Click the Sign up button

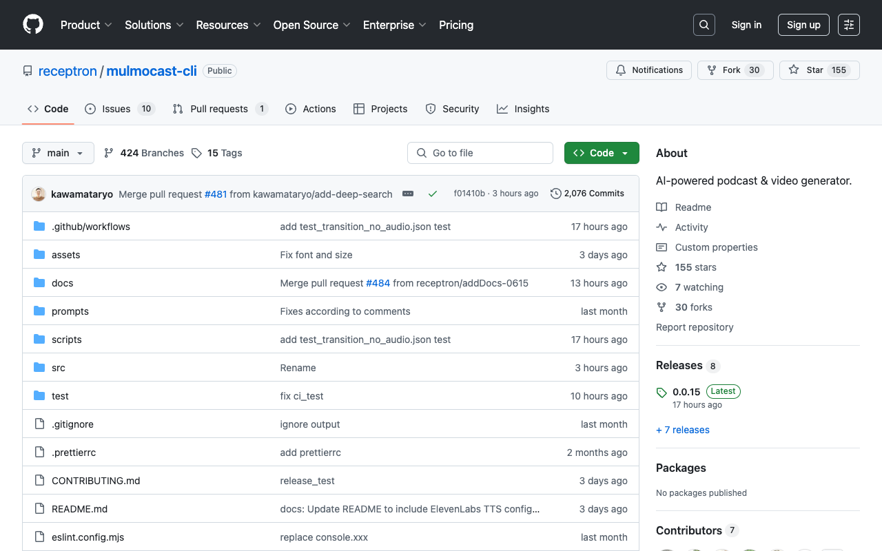coord(803,25)
